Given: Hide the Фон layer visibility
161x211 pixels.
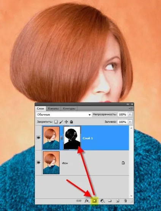Looking at the screenshot, I should pyautogui.click(x=38, y=163).
